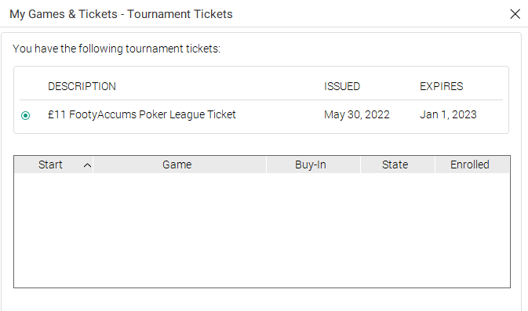Click the £11 FootyAccums Poker League Ticket text
Image resolution: width=528 pixels, height=311 pixels.
142,114
